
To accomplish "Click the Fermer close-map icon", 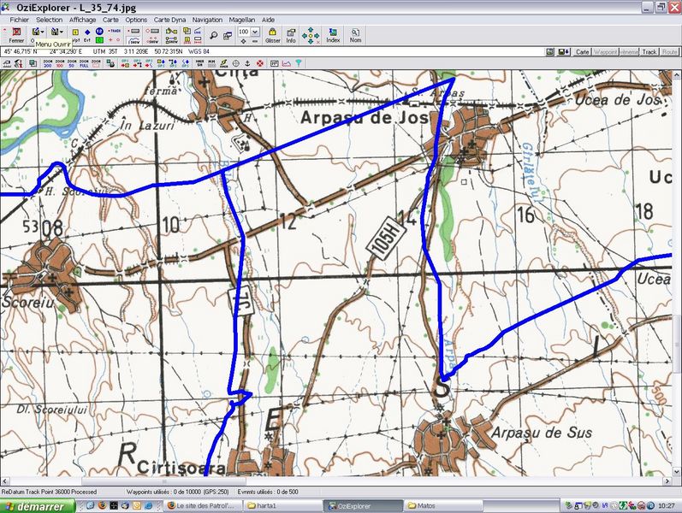I will click(15, 34).
